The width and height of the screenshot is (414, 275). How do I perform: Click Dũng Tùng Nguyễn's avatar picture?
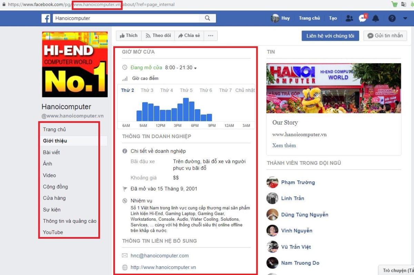272,215
